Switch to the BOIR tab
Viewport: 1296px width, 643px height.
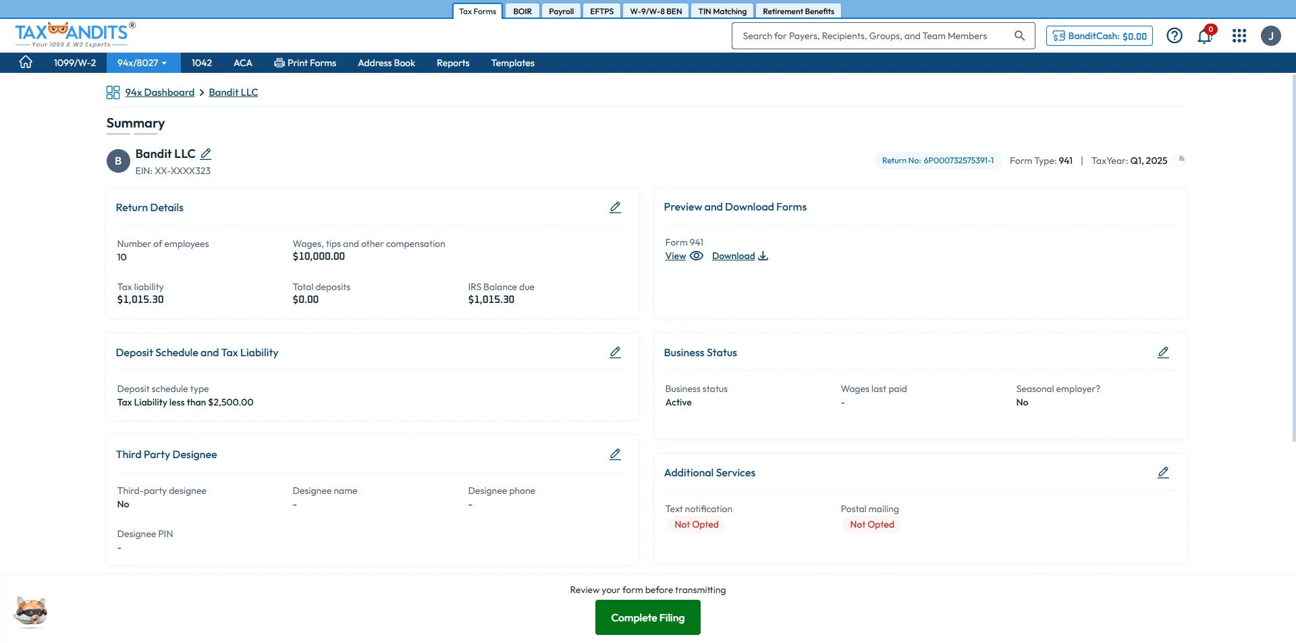click(x=522, y=11)
